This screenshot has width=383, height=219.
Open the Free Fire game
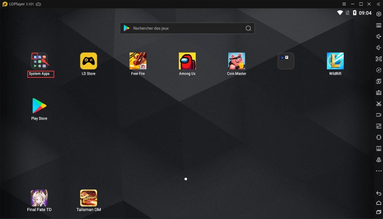pos(138,61)
